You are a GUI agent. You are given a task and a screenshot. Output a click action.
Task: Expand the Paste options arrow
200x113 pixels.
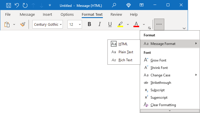(x=14, y=24)
